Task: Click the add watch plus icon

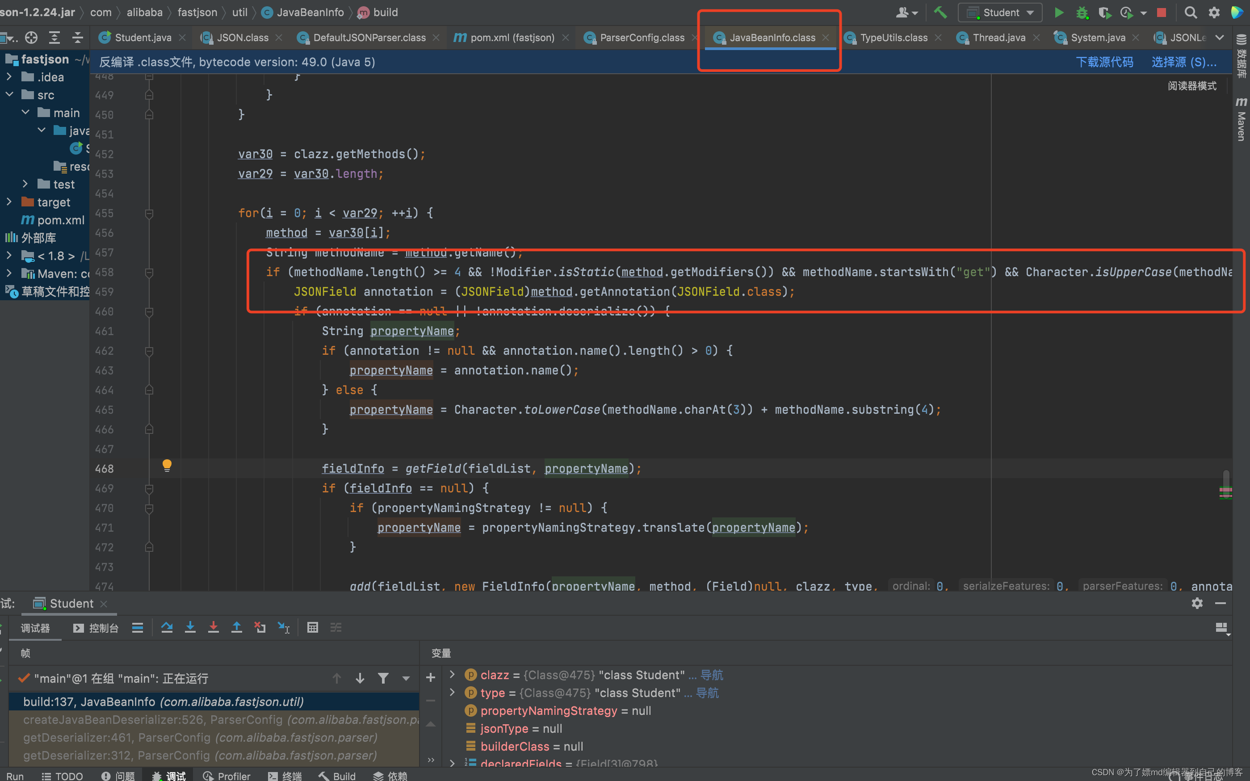Action: (431, 677)
